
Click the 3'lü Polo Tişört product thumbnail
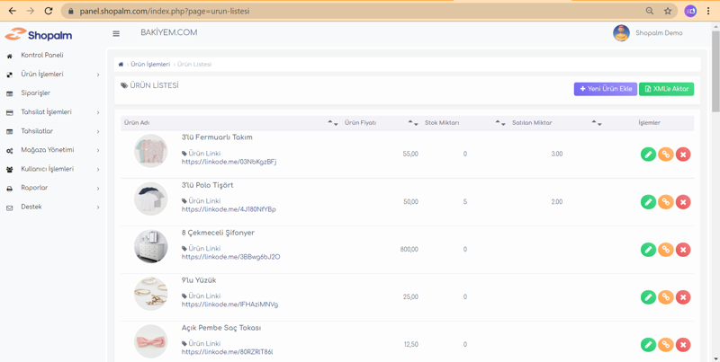[x=150, y=199]
